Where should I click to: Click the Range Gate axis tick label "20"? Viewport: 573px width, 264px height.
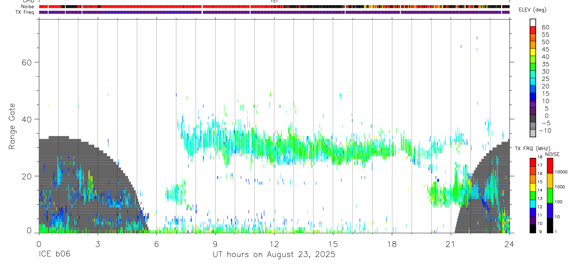point(27,176)
